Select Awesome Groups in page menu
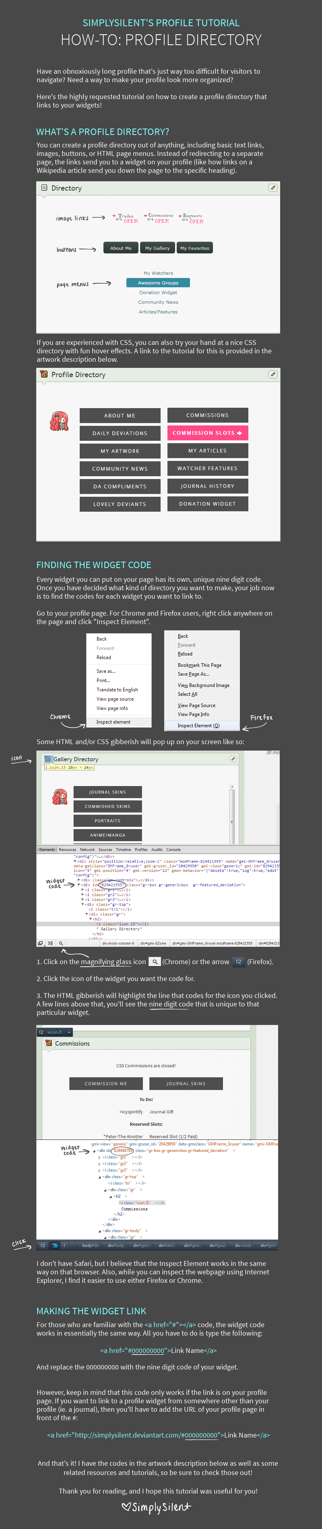This screenshot has width=322, height=1529. click(x=158, y=282)
